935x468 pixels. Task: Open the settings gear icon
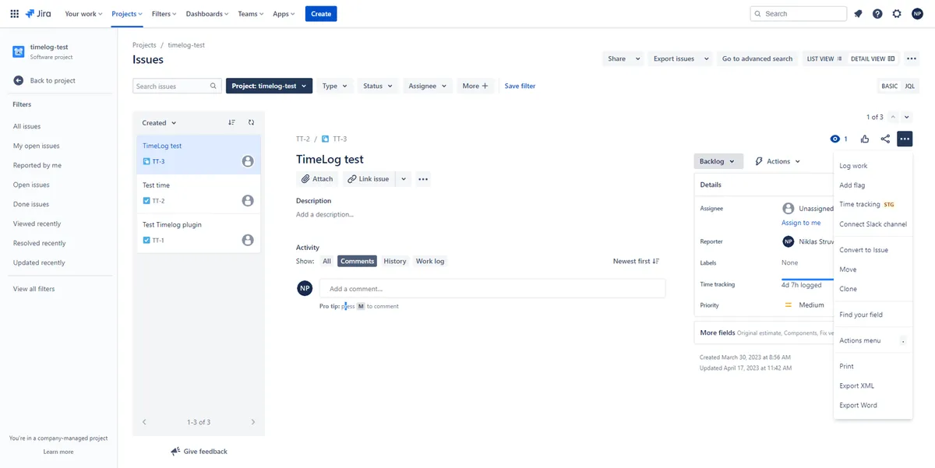(x=897, y=13)
